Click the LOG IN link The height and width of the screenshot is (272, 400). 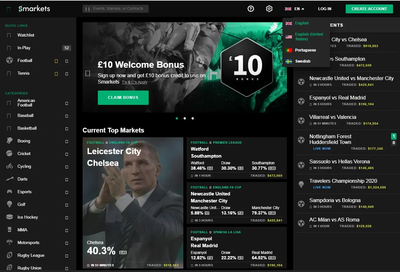(325, 9)
